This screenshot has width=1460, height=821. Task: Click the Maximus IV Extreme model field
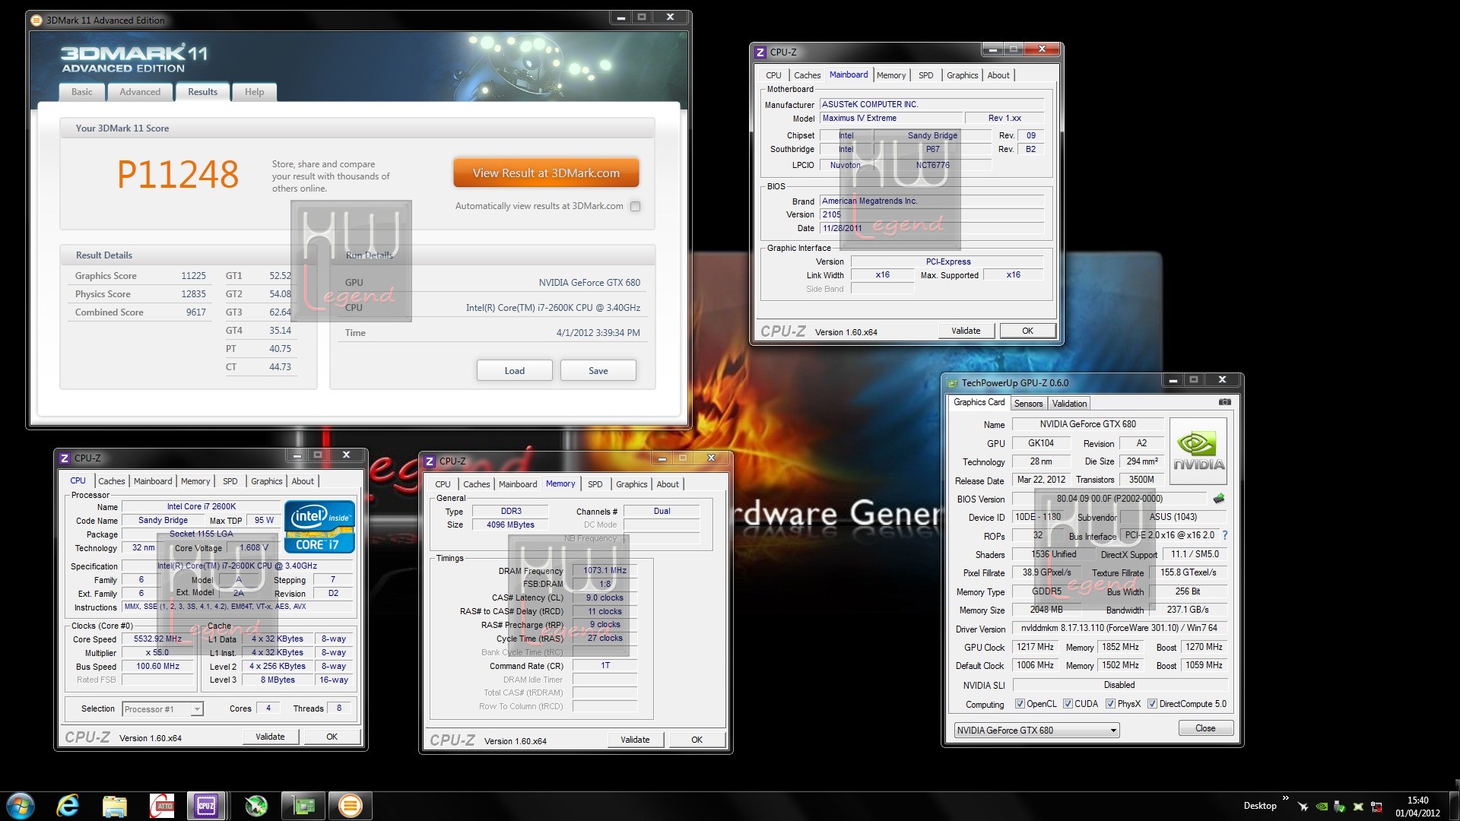tap(890, 118)
